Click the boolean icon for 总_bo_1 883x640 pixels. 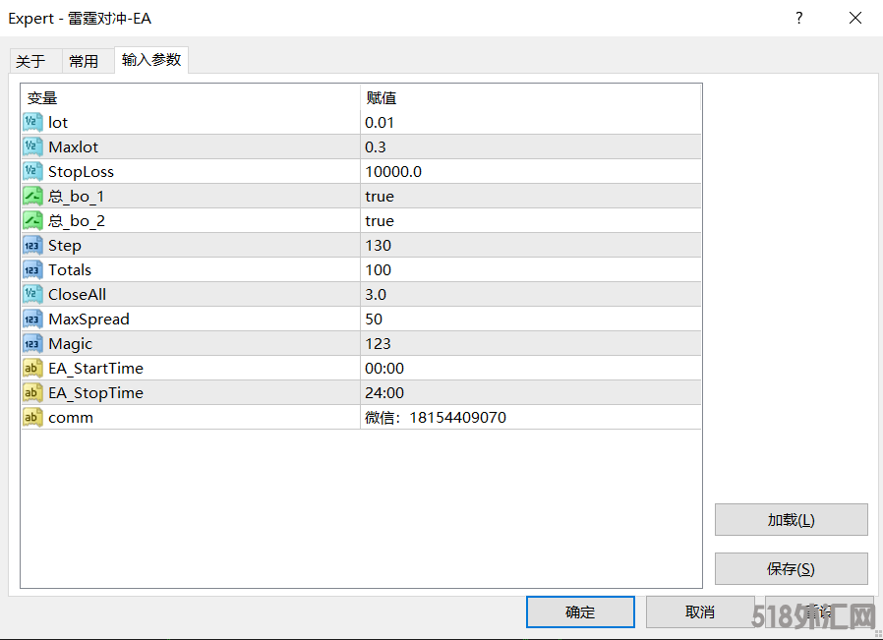point(32,196)
